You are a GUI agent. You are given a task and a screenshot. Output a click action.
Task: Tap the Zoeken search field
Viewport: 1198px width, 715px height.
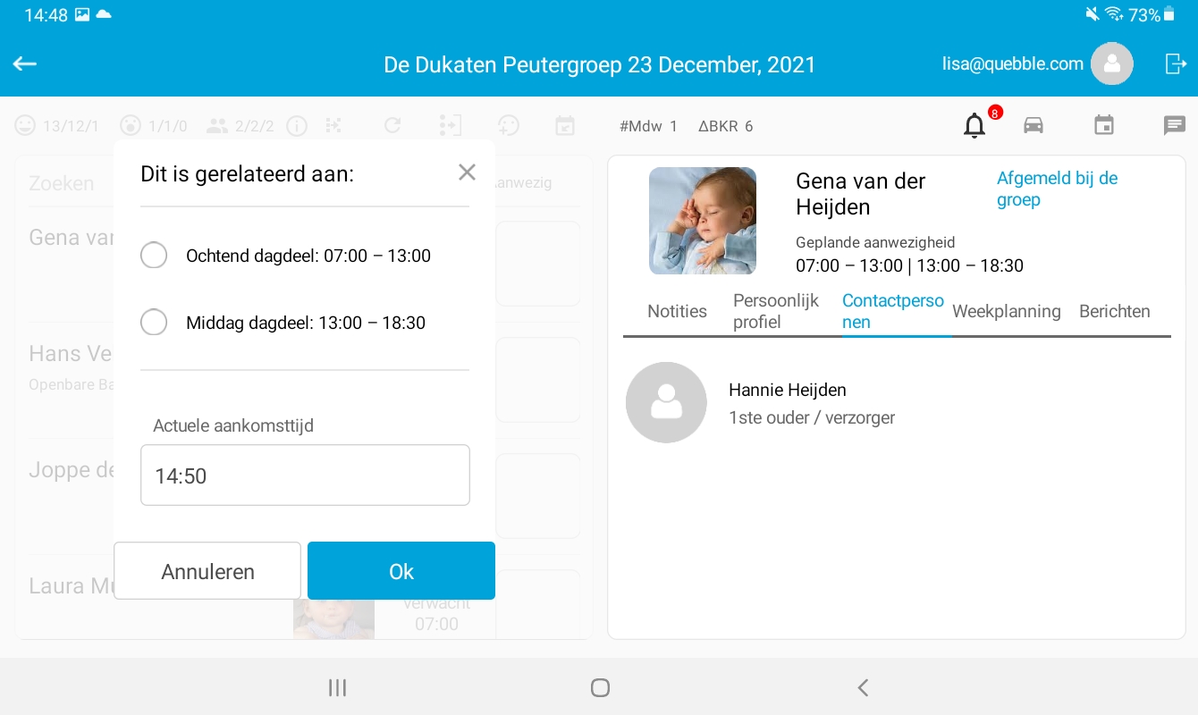click(x=62, y=183)
